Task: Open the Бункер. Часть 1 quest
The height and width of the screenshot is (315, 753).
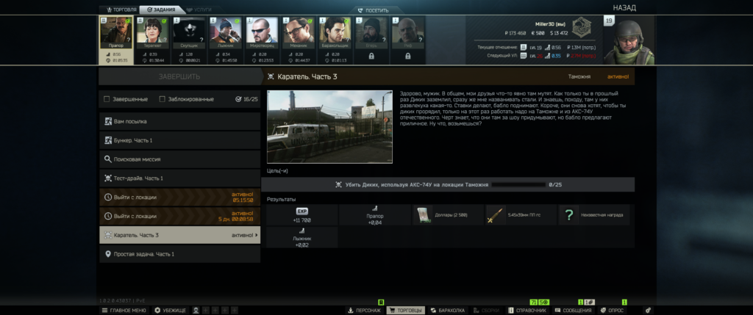Action: pyautogui.click(x=179, y=140)
